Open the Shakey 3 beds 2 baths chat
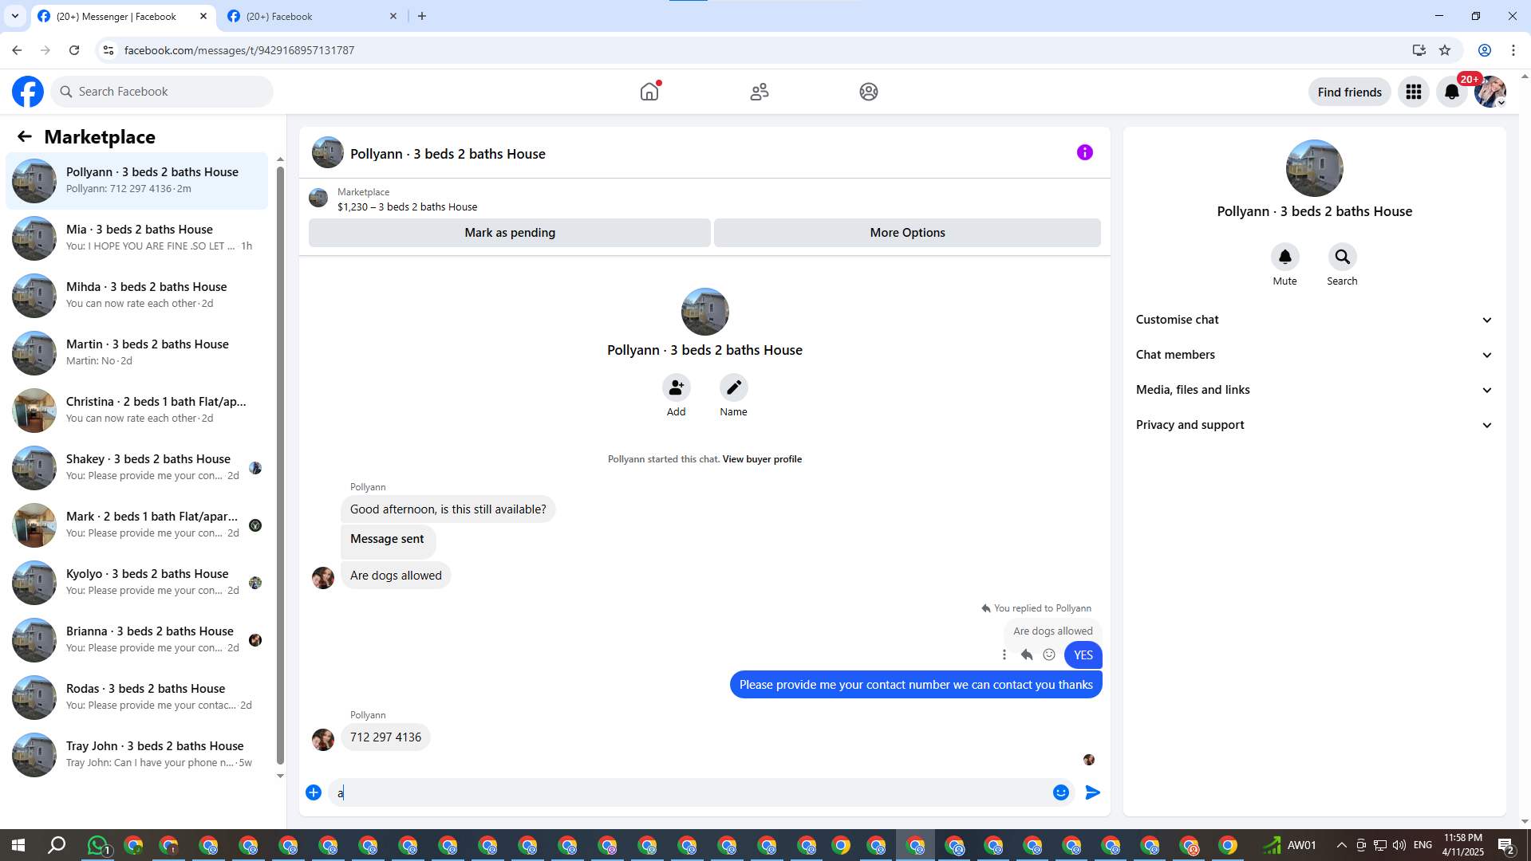Image resolution: width=1531 pixels, height=861 pixels. click(137, 468)
